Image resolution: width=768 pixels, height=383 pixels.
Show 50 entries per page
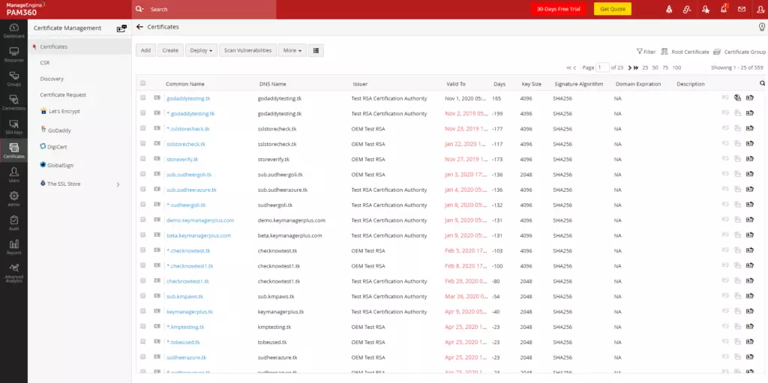655,67
